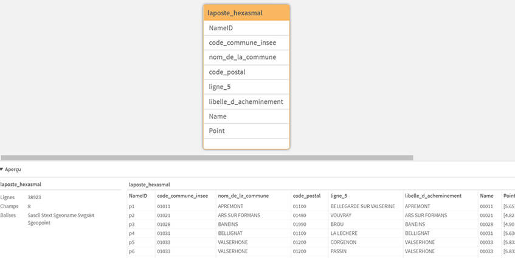Click the Point column header in preview
The image size is (515, 258).
509,195
